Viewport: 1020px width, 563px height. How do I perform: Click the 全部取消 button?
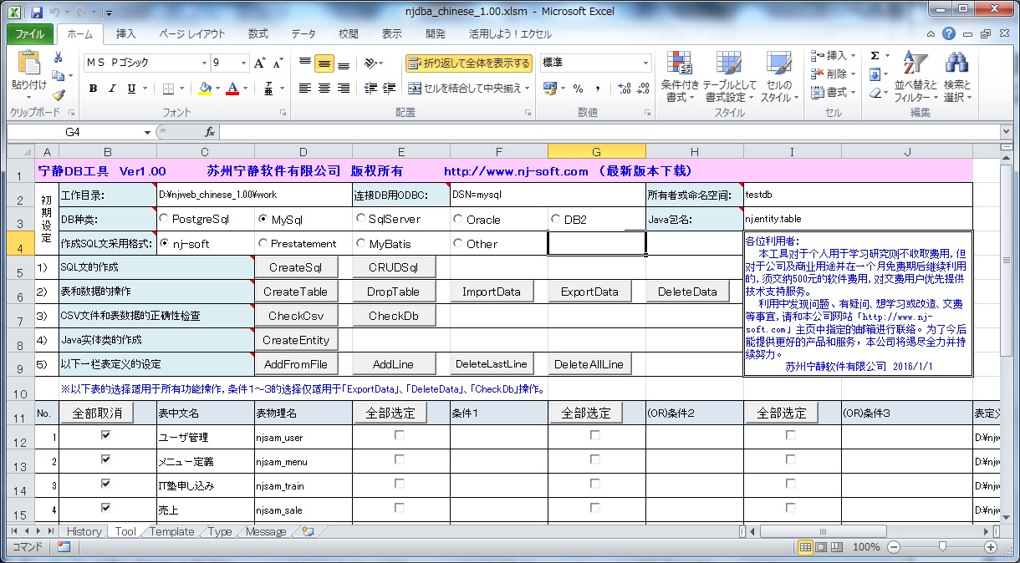(98, 413)
